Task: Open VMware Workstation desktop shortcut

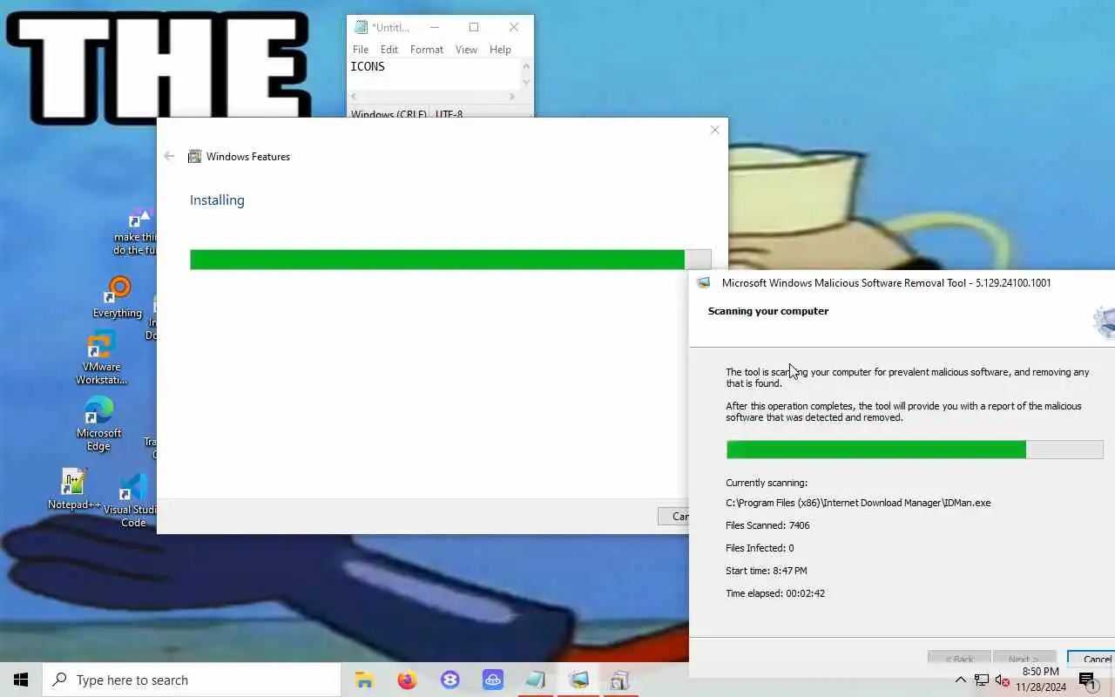Action: click(x=102, y=358)
